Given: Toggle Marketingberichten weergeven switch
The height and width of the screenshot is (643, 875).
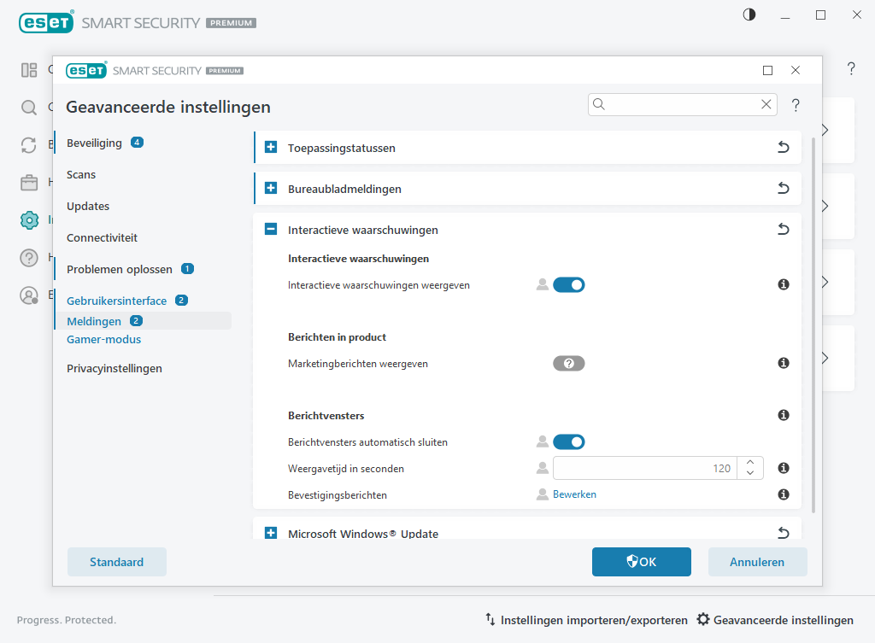Looking at the screenshot, I should coord(568,363).
